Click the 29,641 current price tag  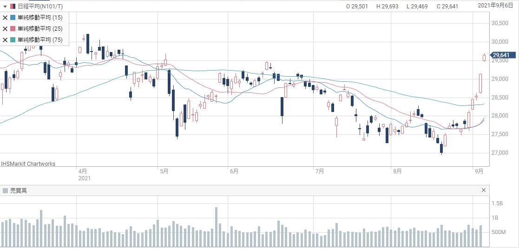coord(503,55)
